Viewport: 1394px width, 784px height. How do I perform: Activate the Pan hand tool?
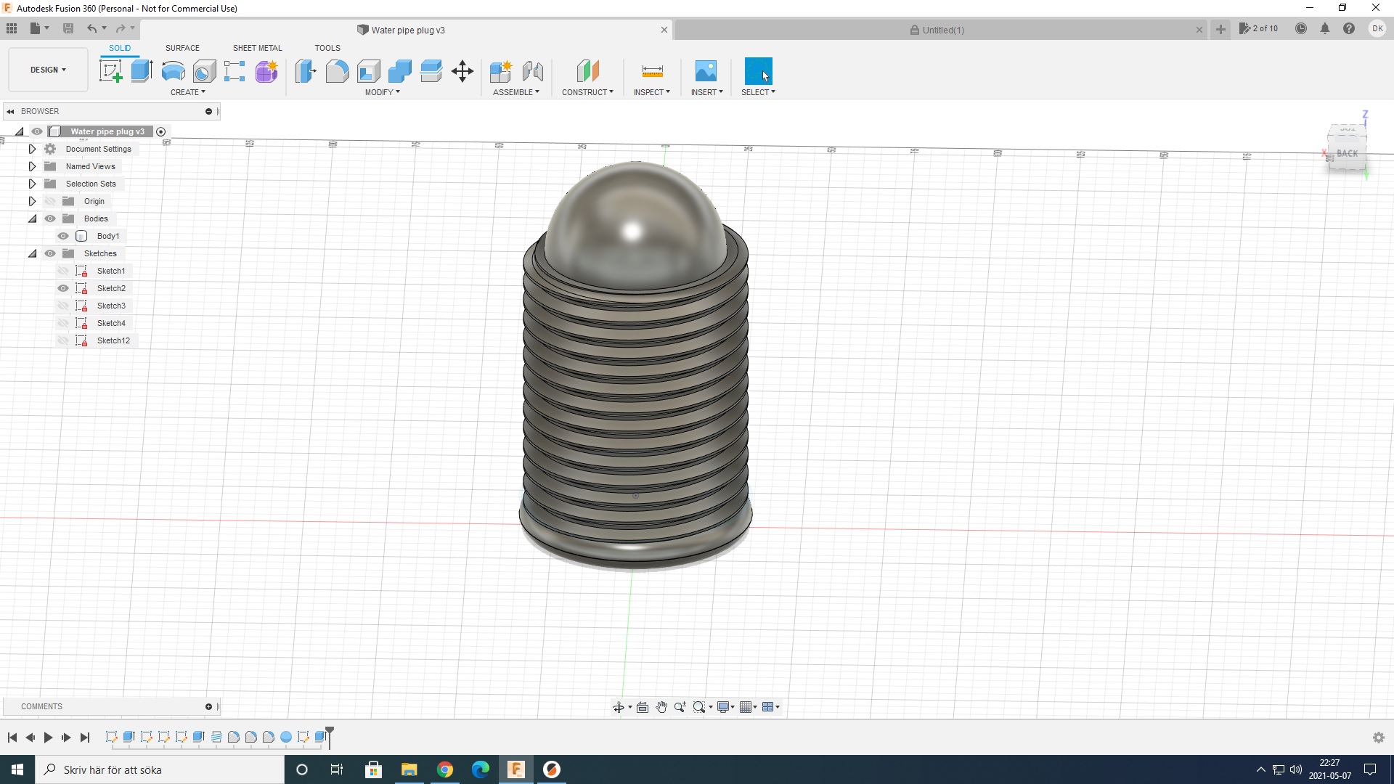pos(661,707)
